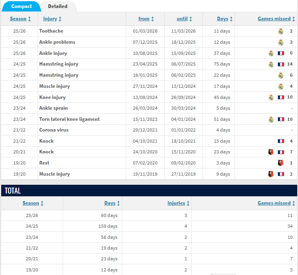The image size is (298, 275).
Task: Switch to the Detailed tab
Action: pos(58,6)
